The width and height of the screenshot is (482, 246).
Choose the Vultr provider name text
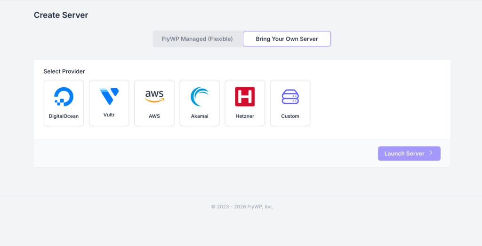[x=109, y=115]
